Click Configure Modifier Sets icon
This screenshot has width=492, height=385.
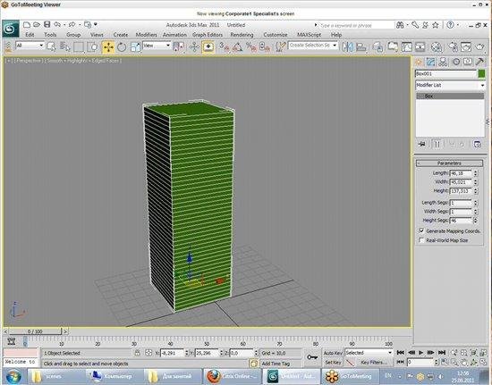coord(478,145)
